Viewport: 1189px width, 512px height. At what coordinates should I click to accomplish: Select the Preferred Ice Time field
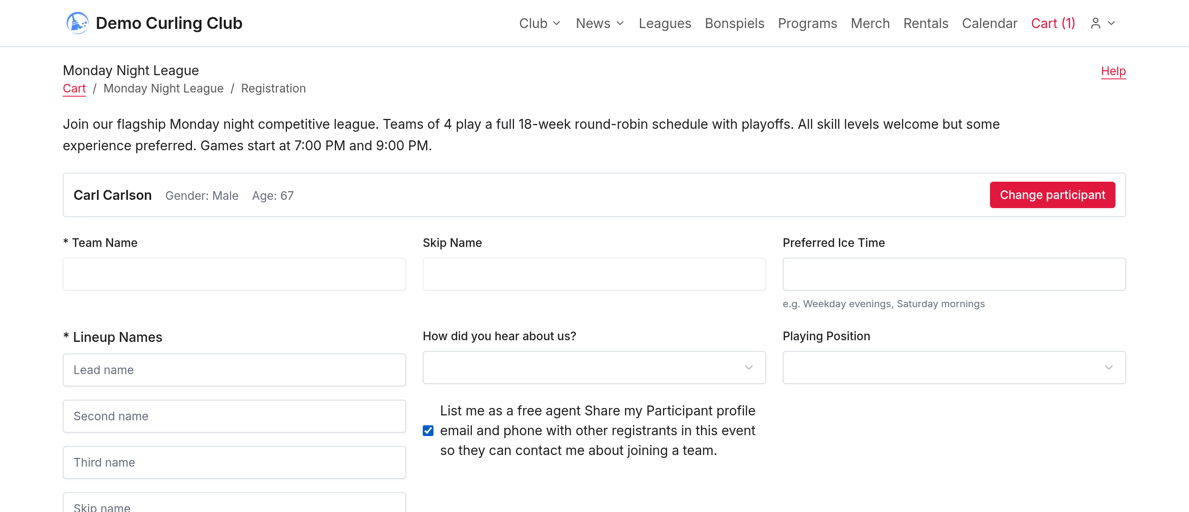pos(954,274)
